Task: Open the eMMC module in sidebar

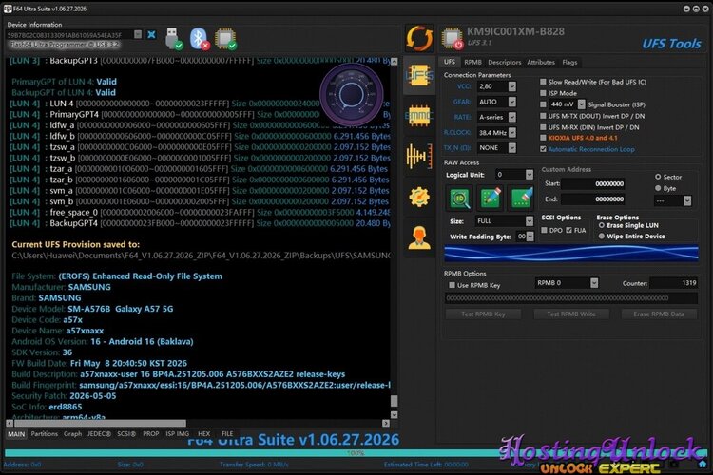Action: tap(419, 116)
